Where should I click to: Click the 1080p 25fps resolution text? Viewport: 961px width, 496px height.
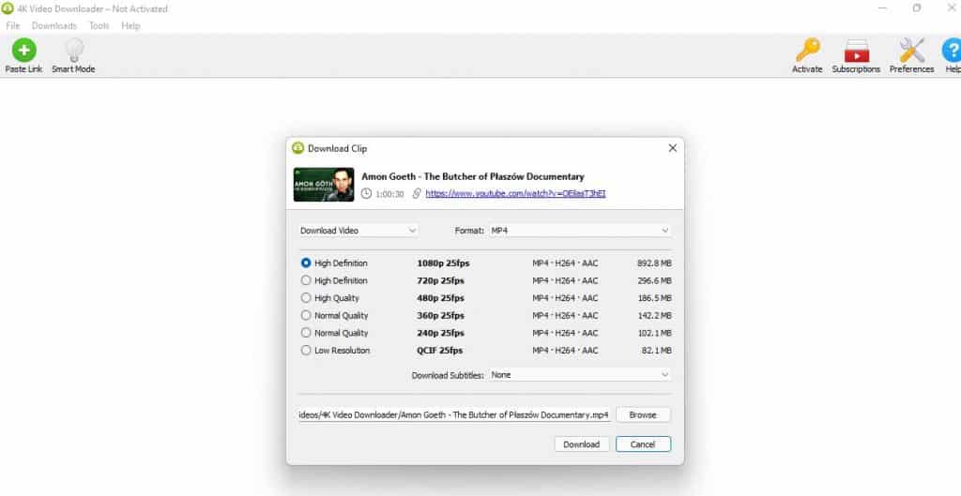coord(443,263)
